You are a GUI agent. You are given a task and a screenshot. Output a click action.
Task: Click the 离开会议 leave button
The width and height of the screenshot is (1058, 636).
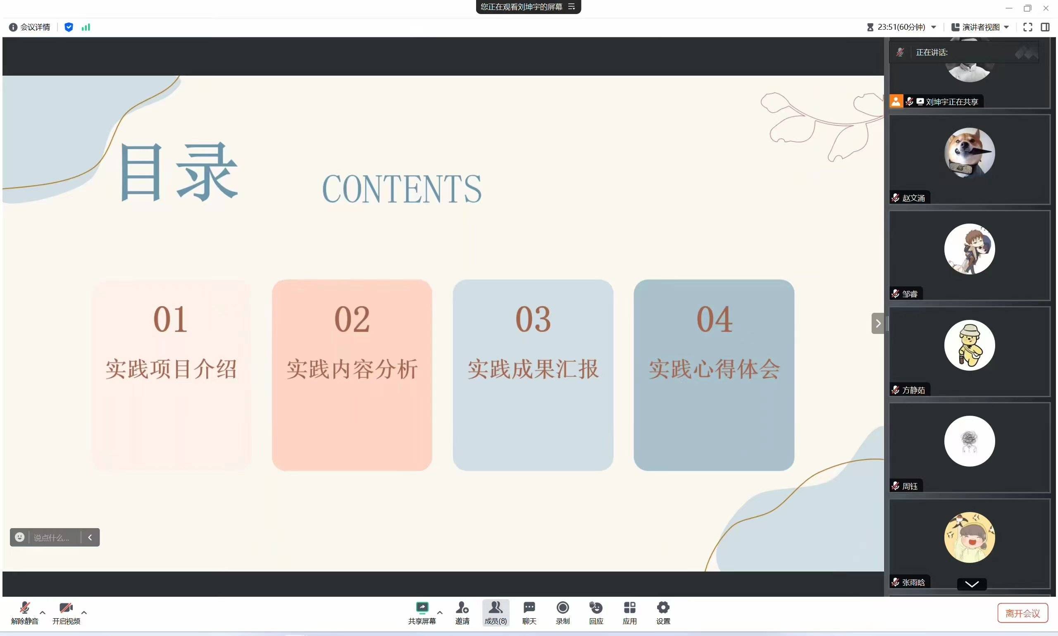(x=1022, y=613)
